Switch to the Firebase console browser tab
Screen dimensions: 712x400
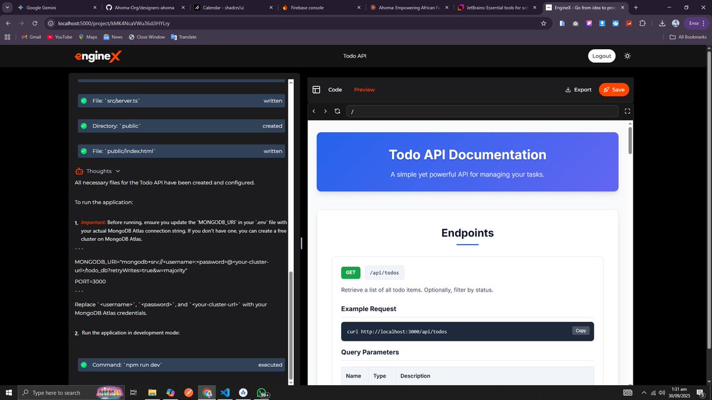pyautogui.click(x=320, y=8)
